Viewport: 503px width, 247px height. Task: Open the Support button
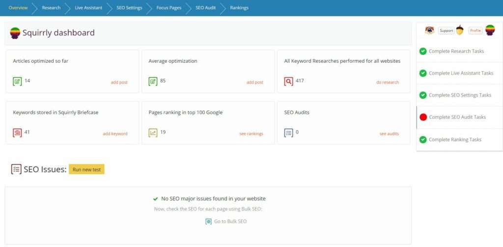coord(446,30)
